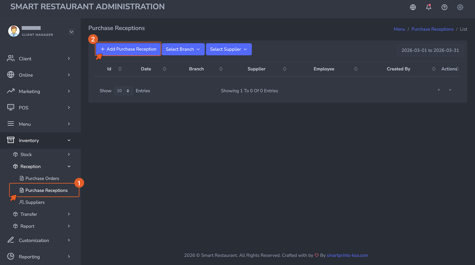
Task: Expand the Stock submenu chevron
Action: point(69,154)
